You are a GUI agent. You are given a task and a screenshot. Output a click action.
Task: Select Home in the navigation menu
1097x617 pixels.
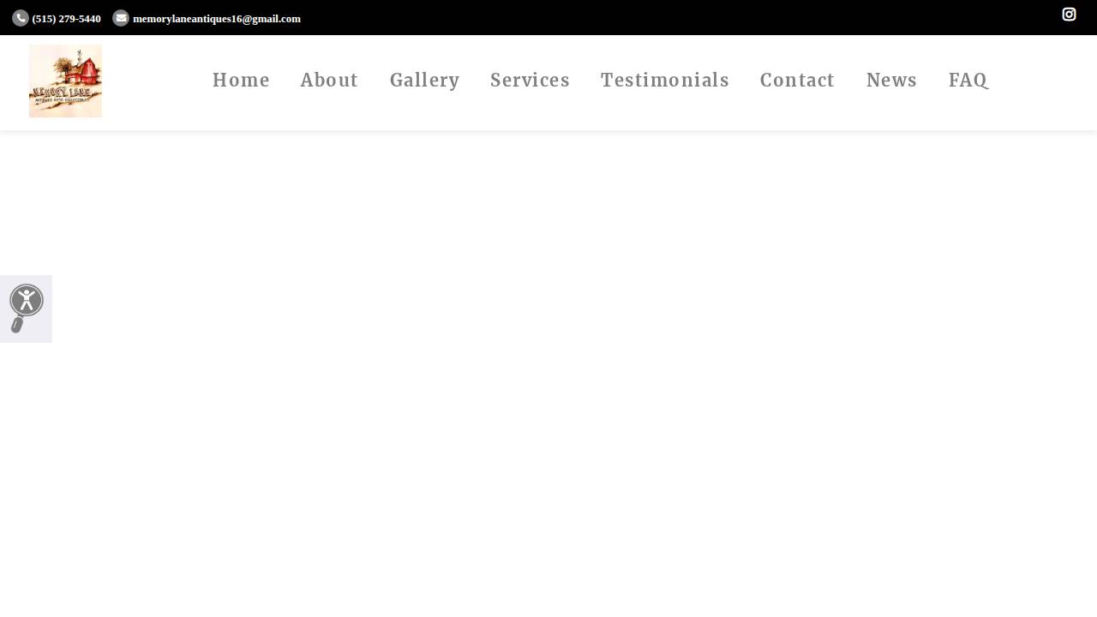point(241,80)
